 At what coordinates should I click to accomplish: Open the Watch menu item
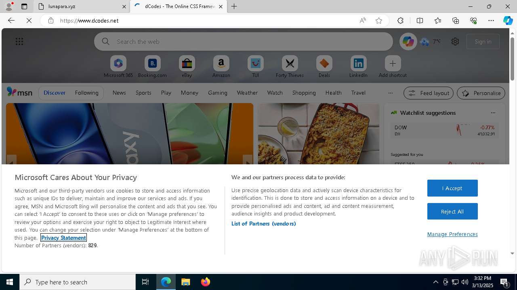tap(275, 93)
